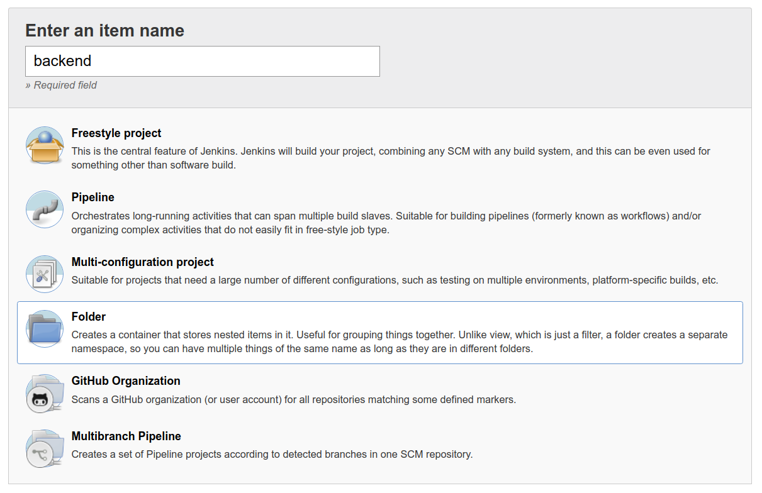Click the Required field hint text
The image size is (762, 493).
(x=61, y=86)
